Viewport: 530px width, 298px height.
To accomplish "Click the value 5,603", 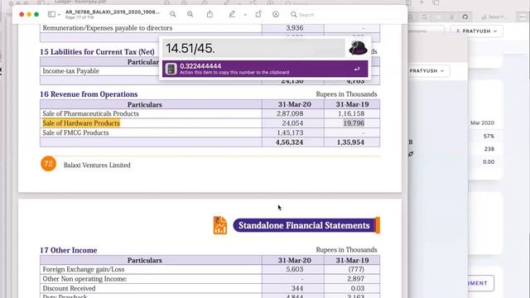I will point(295,269).
